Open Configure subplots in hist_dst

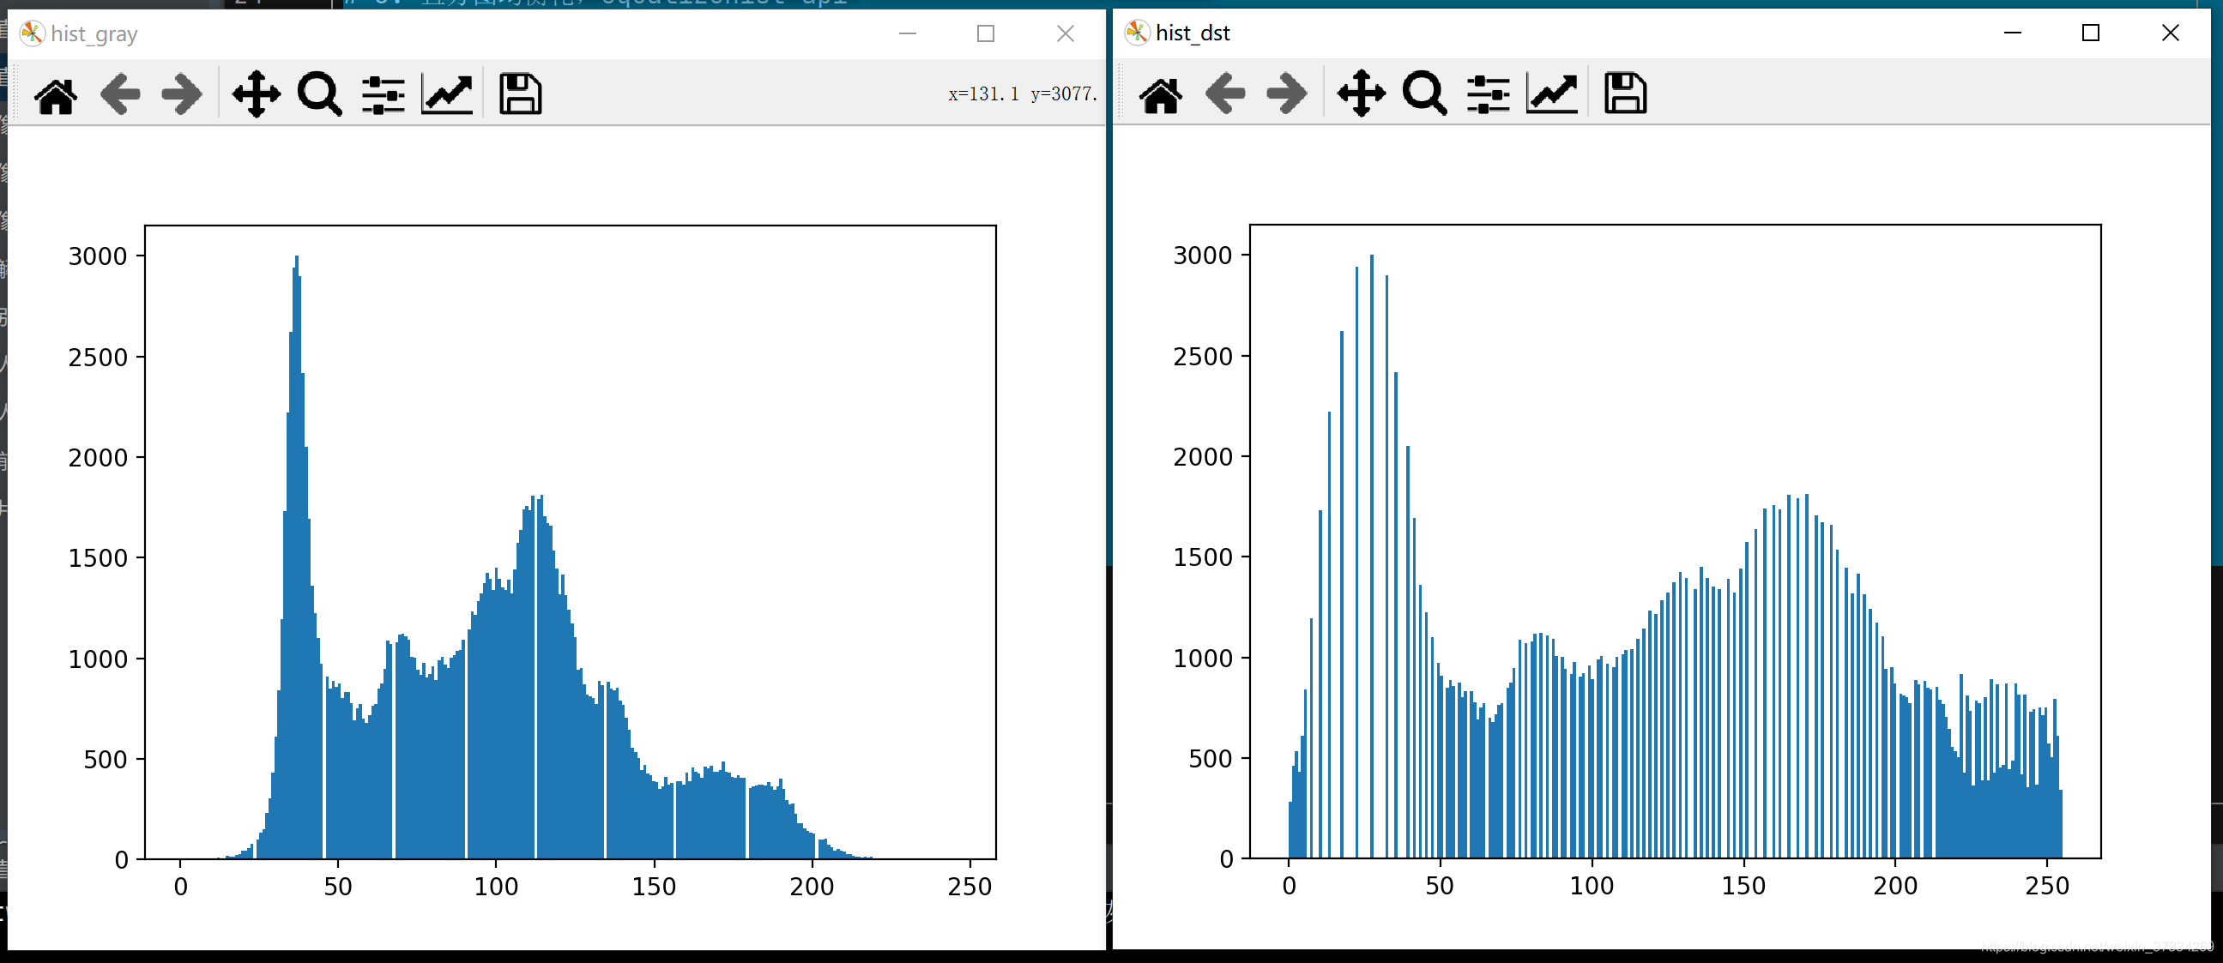[1488, 94]
